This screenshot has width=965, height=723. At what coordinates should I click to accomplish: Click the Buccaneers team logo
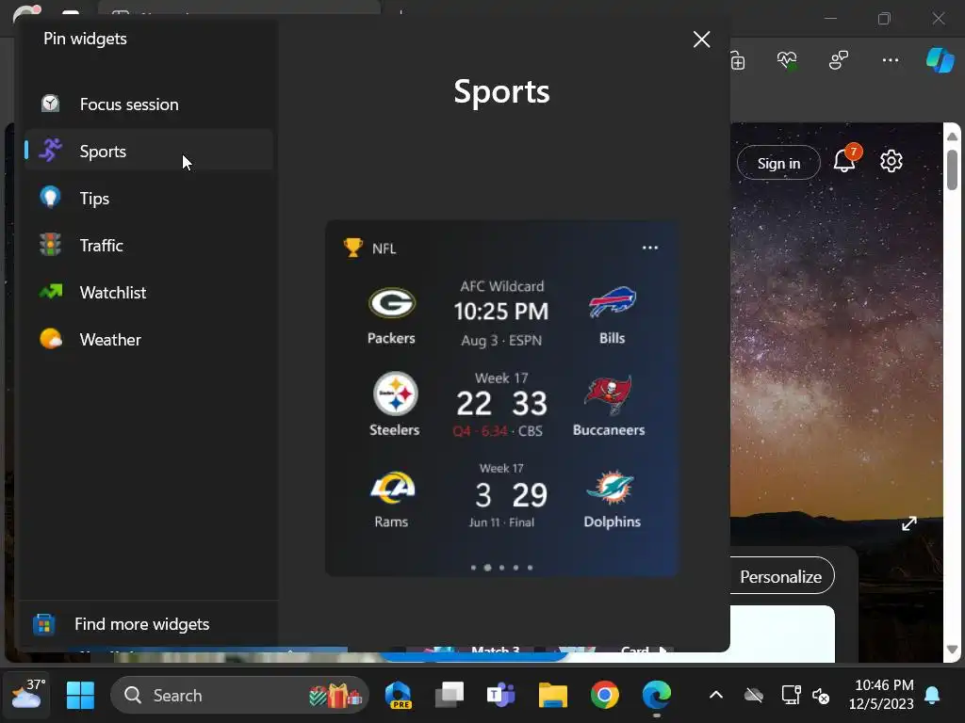click(609, 394)
